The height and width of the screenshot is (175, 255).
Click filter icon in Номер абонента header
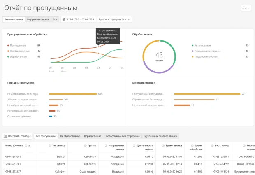pos(30,145)
